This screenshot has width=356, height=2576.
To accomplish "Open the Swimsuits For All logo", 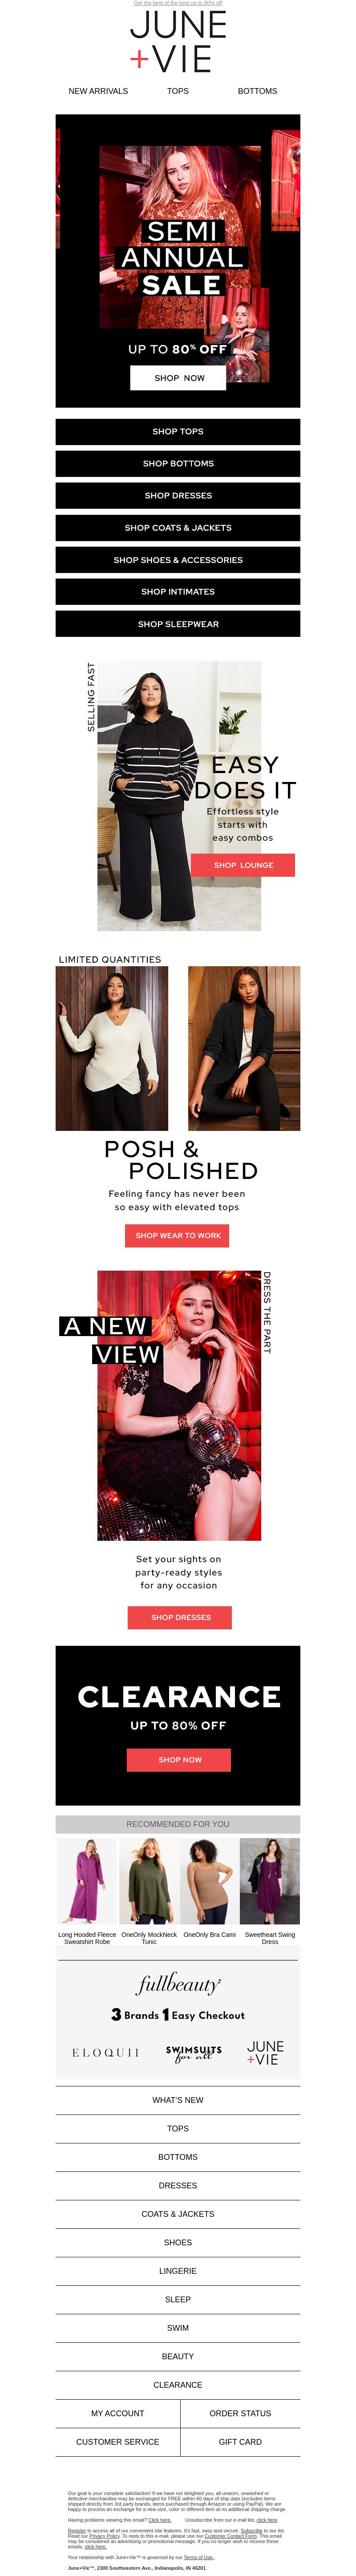I will coord(193,2053).
